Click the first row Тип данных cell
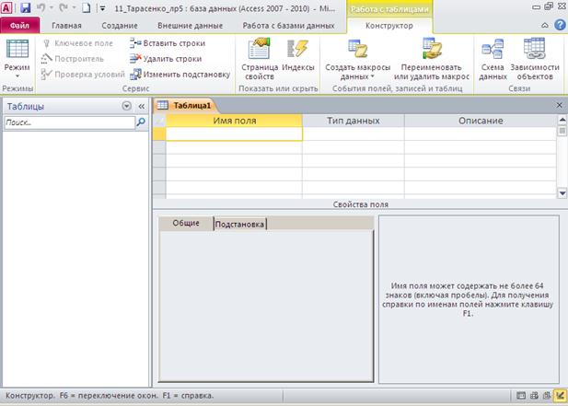The image size is (568, 406). pyautogui.click(x=354, y=134)
